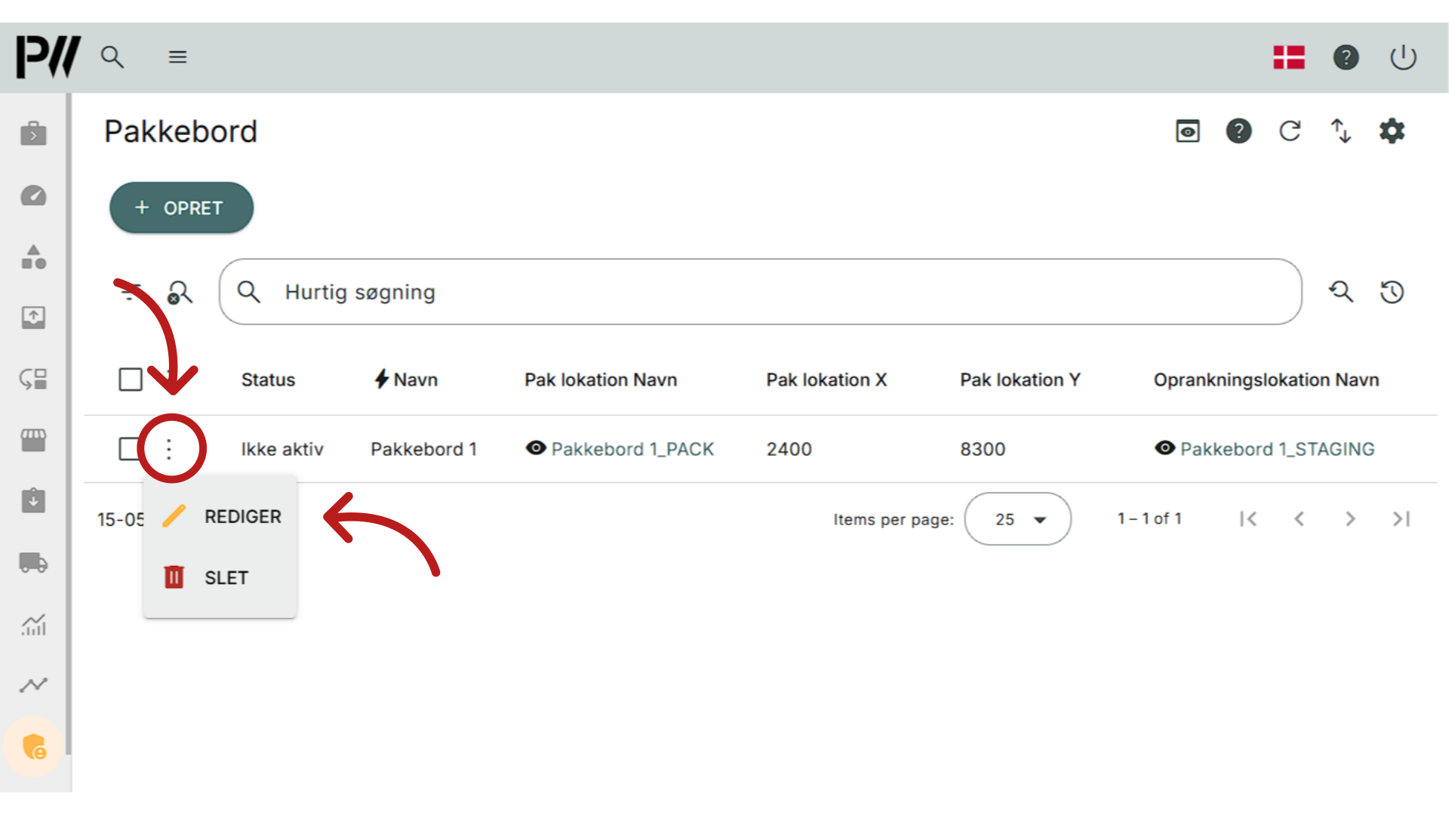The image size is (1449, 815).
Task: Click the 8300 value cell
Action: click(983, 449)
